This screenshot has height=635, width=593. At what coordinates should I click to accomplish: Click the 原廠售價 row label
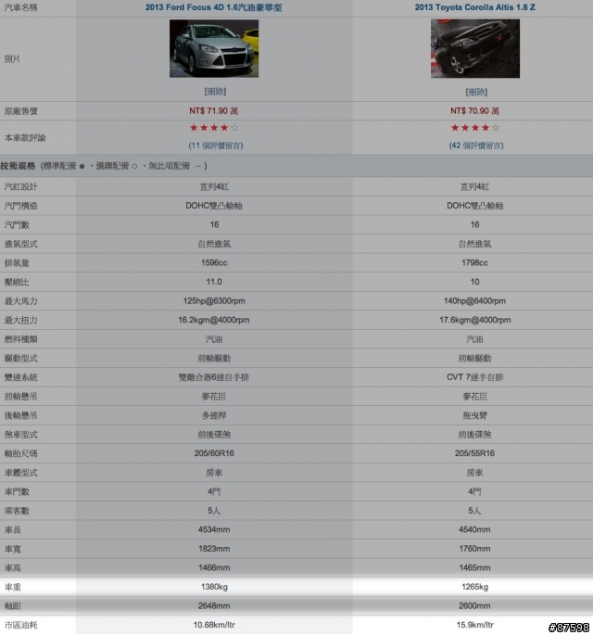[x=20, y=111]
